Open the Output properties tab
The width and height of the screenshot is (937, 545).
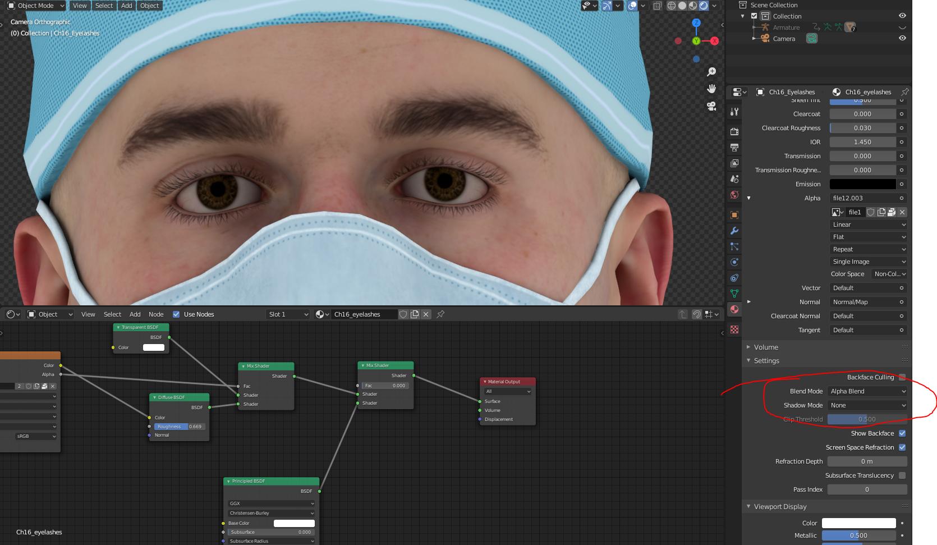point(734,148)
